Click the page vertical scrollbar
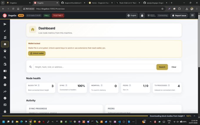Viewport: 200px width, 125px height. (x=199, y=41)
